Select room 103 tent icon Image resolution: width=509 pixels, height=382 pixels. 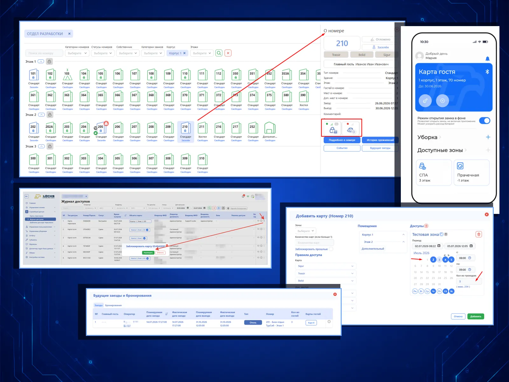point(67,75)
